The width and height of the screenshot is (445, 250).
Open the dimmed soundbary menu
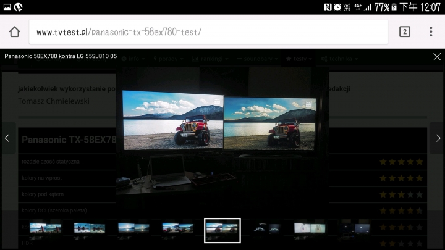point(258,59)
